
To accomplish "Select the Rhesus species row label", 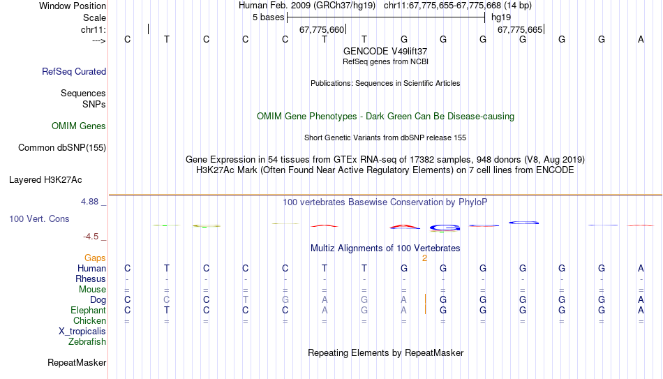I will (91, 278).
